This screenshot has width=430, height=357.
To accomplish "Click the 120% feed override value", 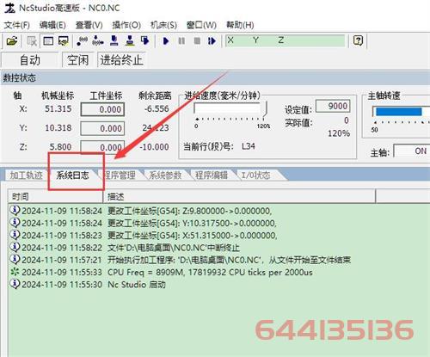I will tap(339, 133).
